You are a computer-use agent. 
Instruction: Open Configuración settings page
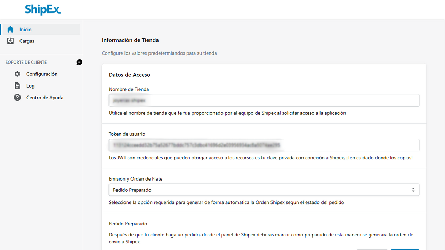pos(42,74)
